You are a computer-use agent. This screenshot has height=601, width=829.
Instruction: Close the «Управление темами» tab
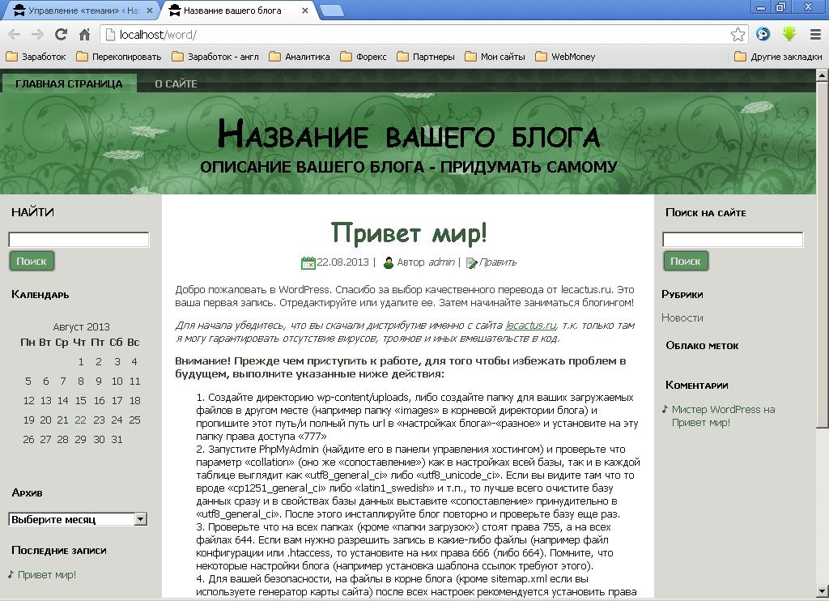pyautogui.click(x=149, y=10)
